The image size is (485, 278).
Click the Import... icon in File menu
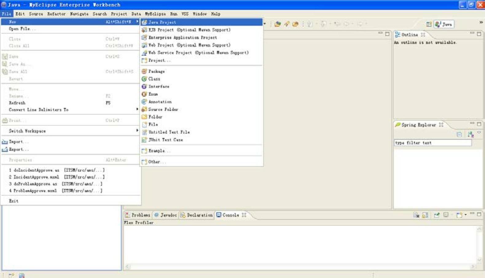coord(5,142)
